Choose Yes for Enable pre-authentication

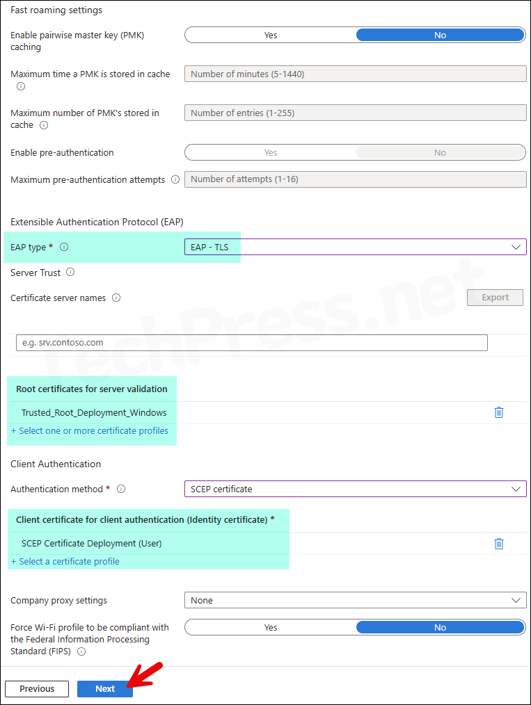271,152
